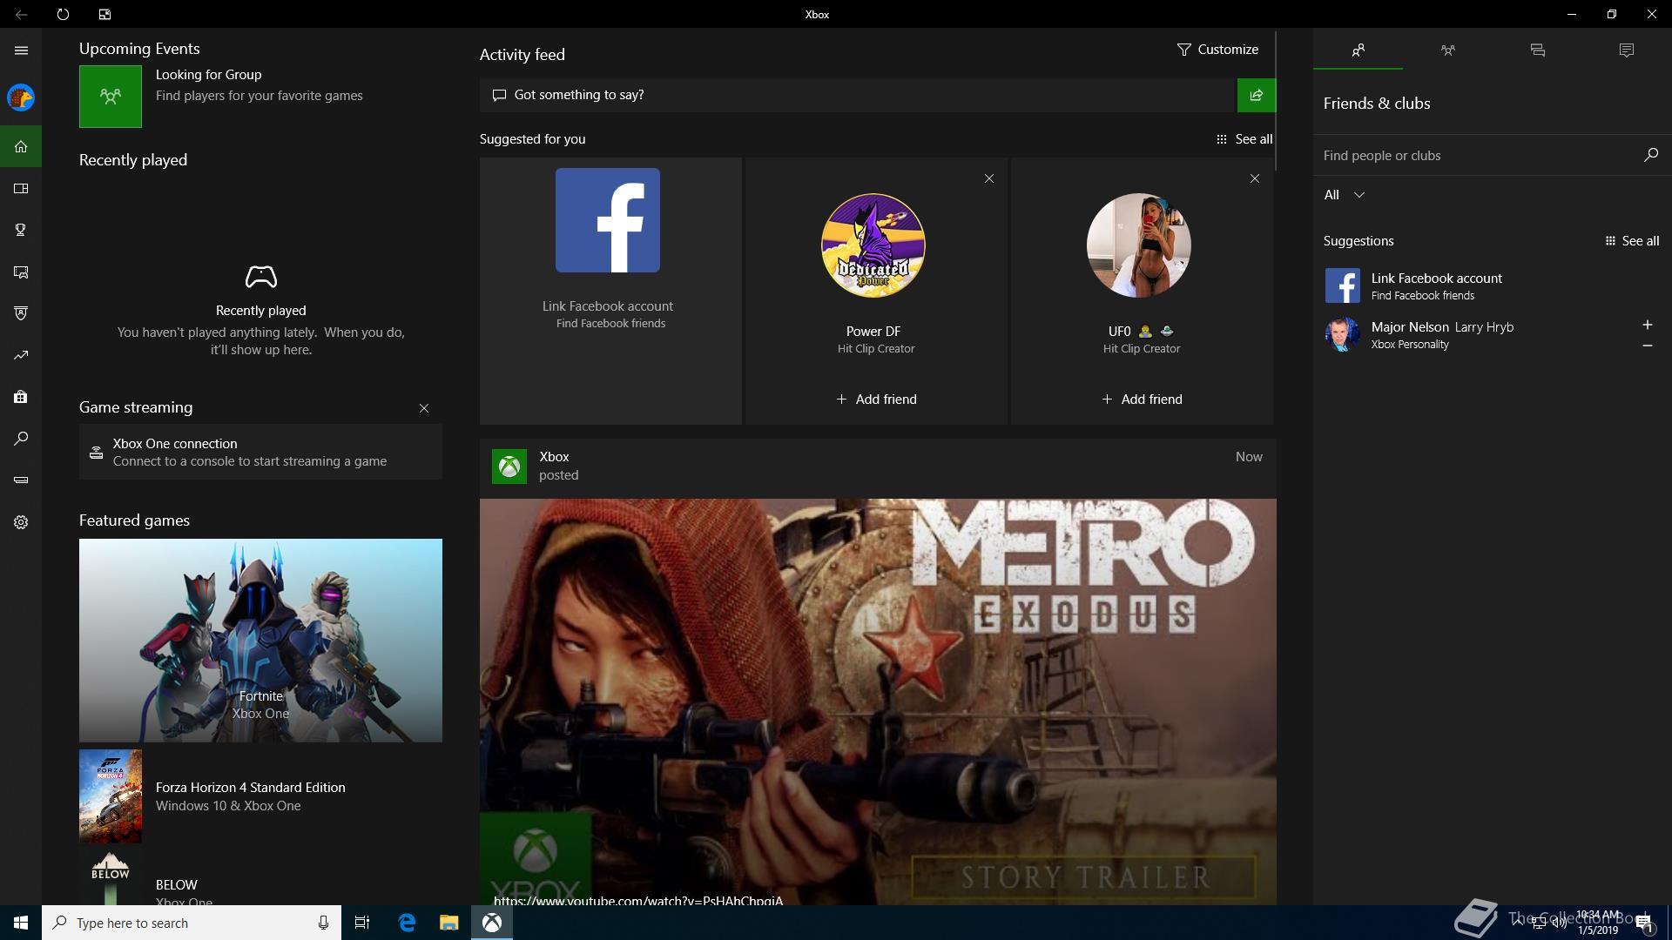Screen dimensions: 1672x940
Task: Click the refresh icon in title bar
Action: (63, 14)
